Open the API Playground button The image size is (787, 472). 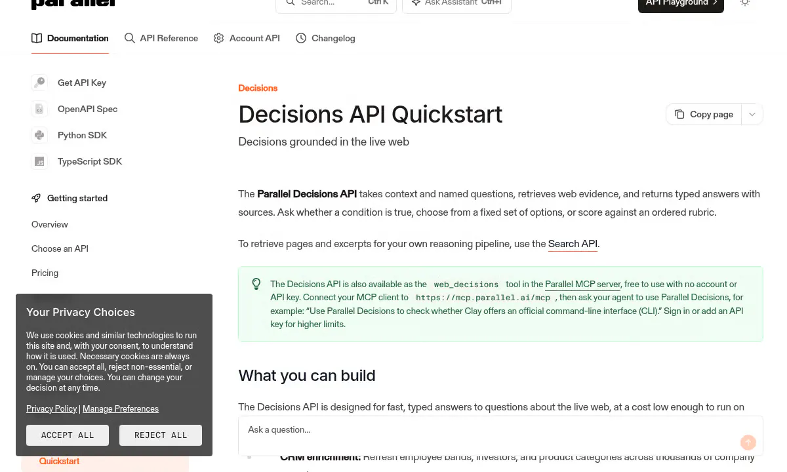(x=681, y=4)
